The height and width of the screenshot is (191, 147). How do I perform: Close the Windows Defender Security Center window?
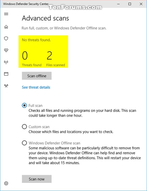click(141, 4)
